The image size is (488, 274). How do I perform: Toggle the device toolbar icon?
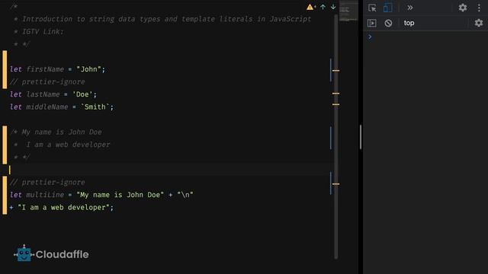coord(388,8)
